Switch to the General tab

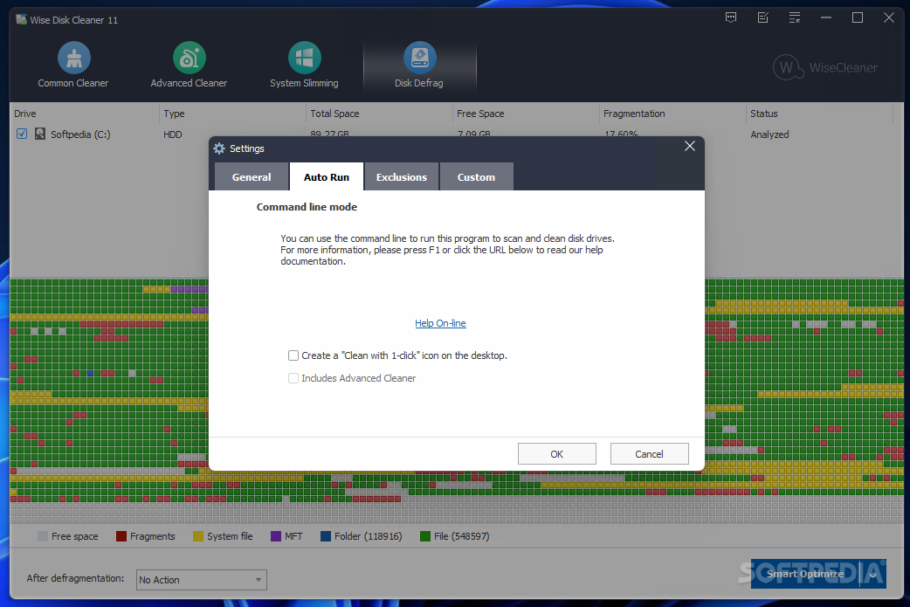click(252, 177)
